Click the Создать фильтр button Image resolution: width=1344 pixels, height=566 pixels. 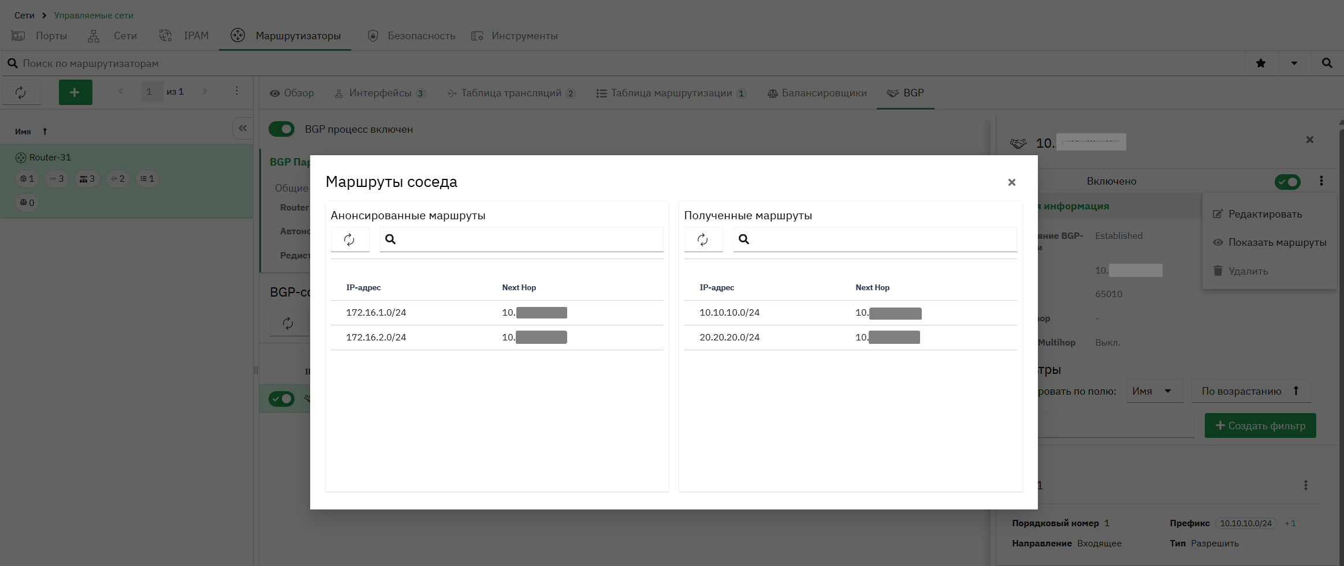[1260, 426]
